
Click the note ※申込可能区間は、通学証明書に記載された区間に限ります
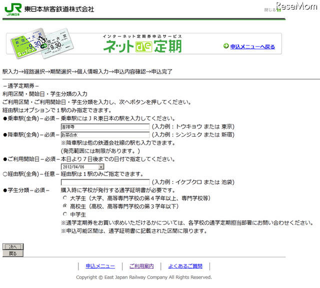134,231
